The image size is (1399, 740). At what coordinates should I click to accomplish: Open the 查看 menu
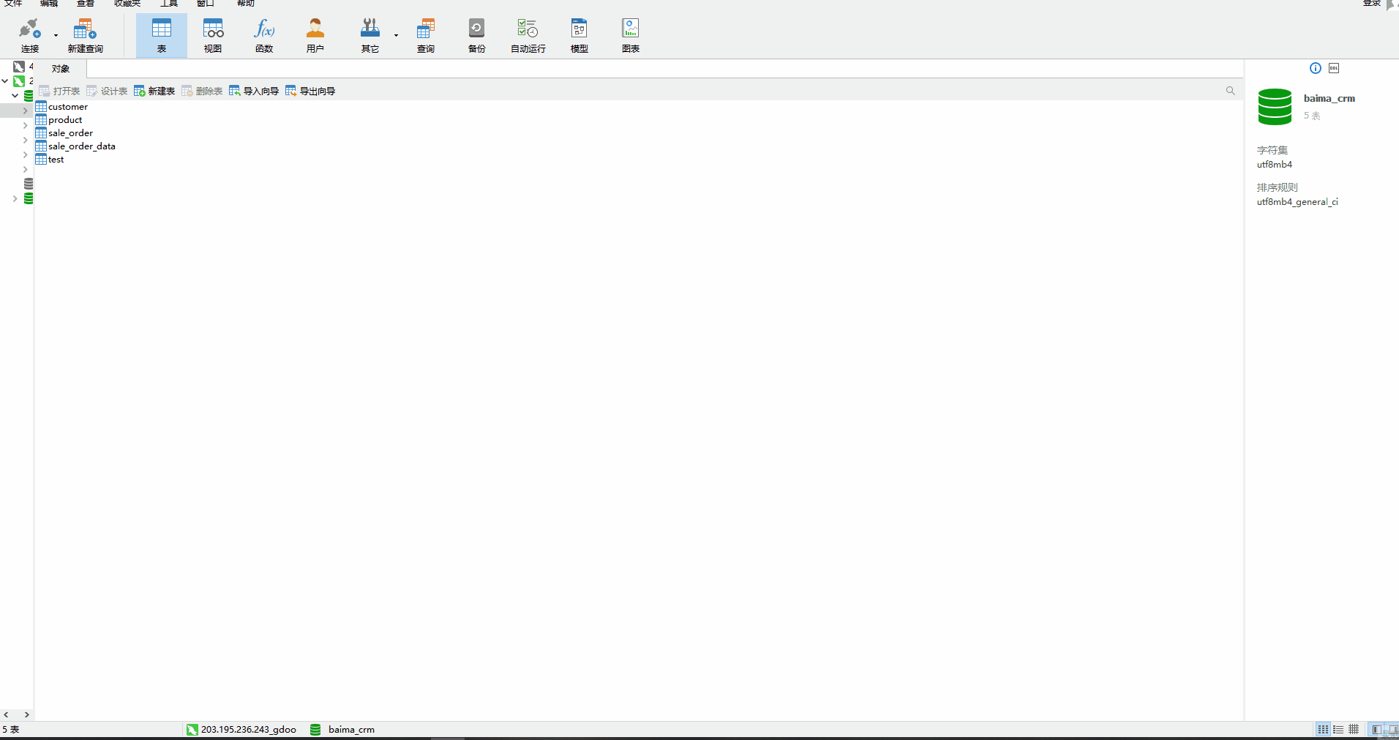click(x=86, y=3)
